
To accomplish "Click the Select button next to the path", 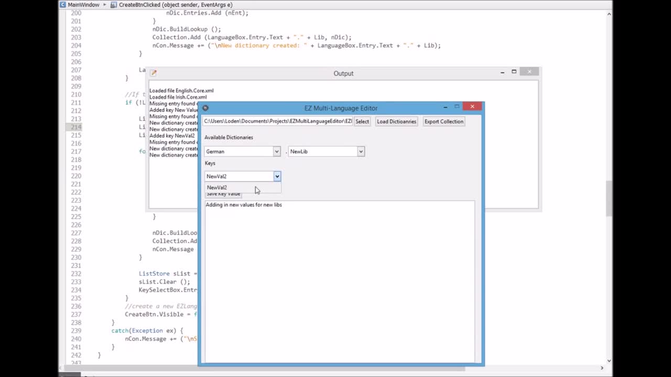I will (x=362, y=121).
